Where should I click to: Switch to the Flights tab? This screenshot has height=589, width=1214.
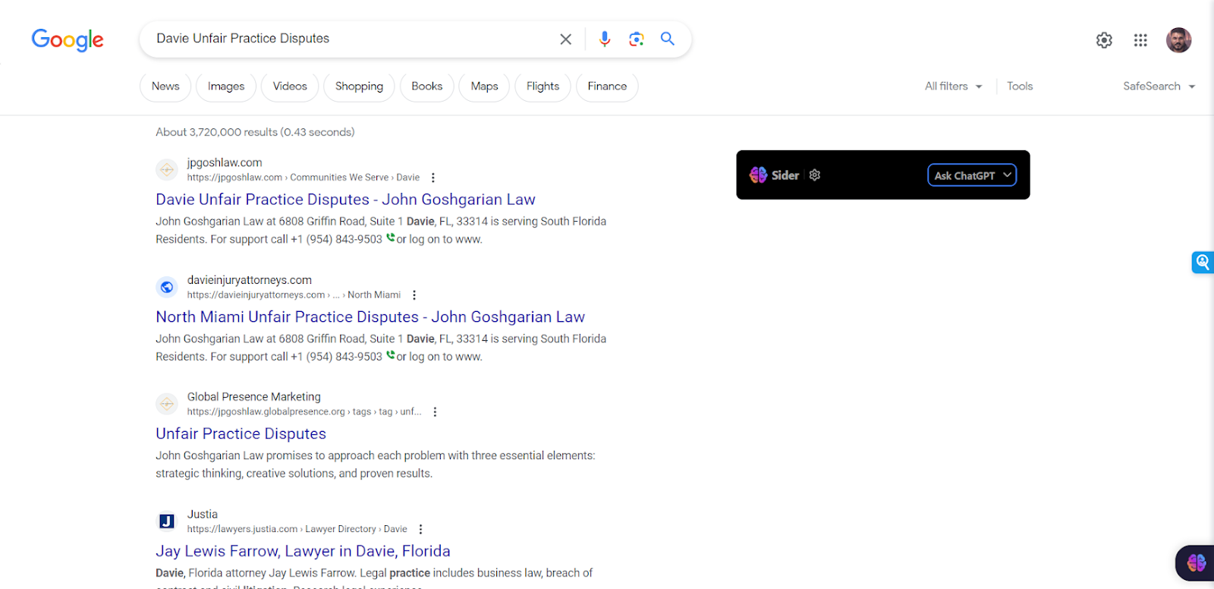point(543,87)
